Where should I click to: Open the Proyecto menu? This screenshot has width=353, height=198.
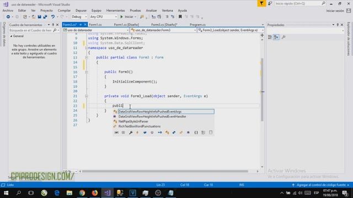click(46, 10)
